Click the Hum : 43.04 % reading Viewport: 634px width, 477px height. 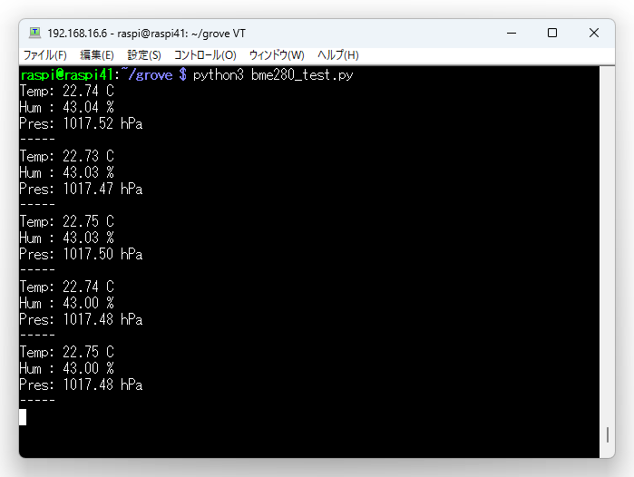[x=66, y=107]
